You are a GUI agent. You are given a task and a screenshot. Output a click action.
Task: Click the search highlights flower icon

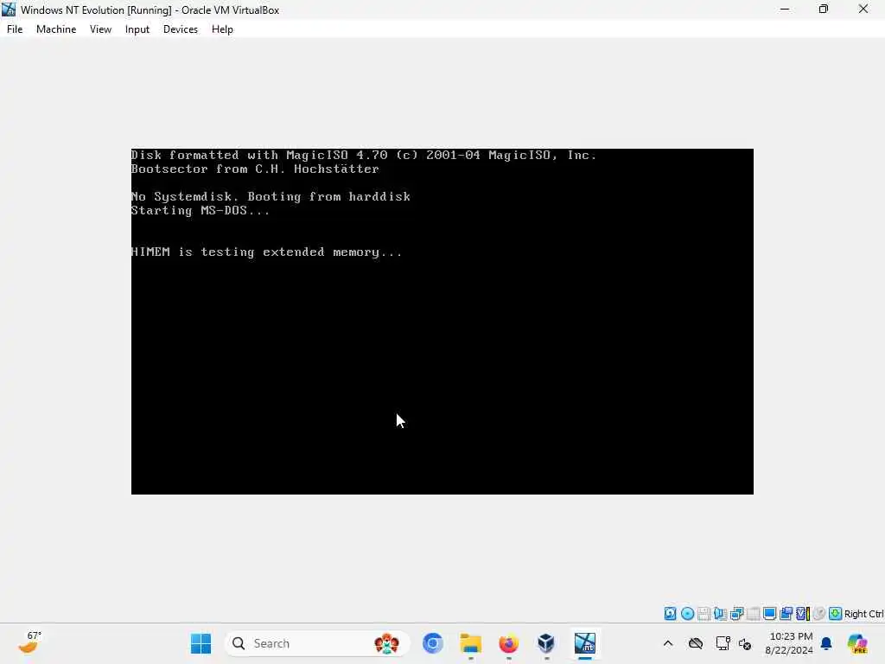pyautogui.click(x=386, y=643)
